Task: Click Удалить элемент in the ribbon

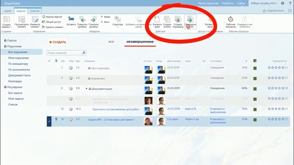Action: pyautogui.click(x=52, y=27)
